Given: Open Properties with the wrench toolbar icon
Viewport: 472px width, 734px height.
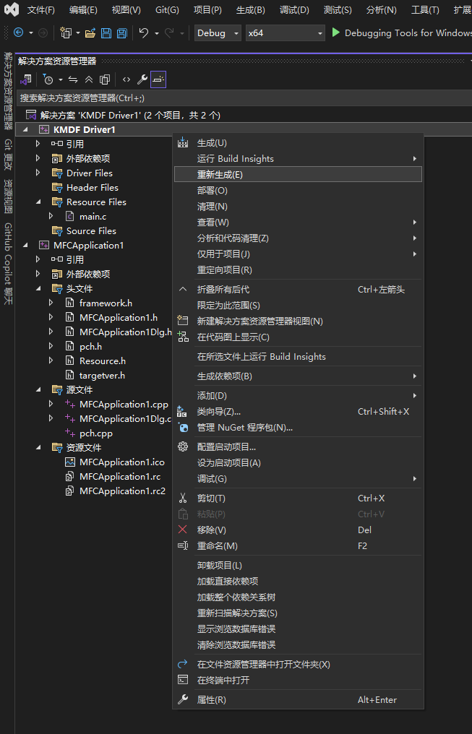Looking at the screenshot, I should pyautogui.click(x=142, y=79).
